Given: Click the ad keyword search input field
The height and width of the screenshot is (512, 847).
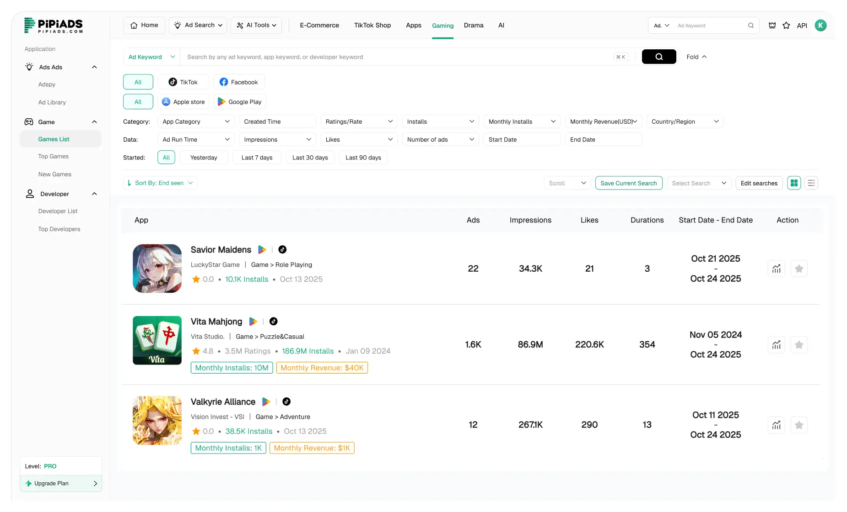Looking at the screenshot, I should [x=366, y=57].
